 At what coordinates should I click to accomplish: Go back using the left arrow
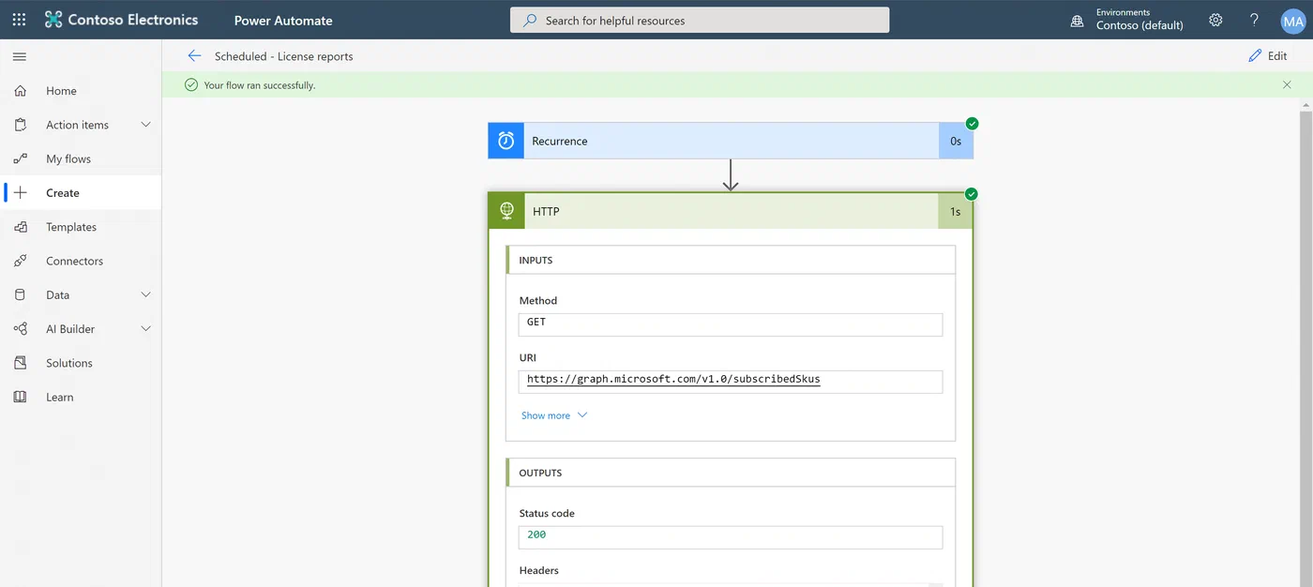(194, 56)
